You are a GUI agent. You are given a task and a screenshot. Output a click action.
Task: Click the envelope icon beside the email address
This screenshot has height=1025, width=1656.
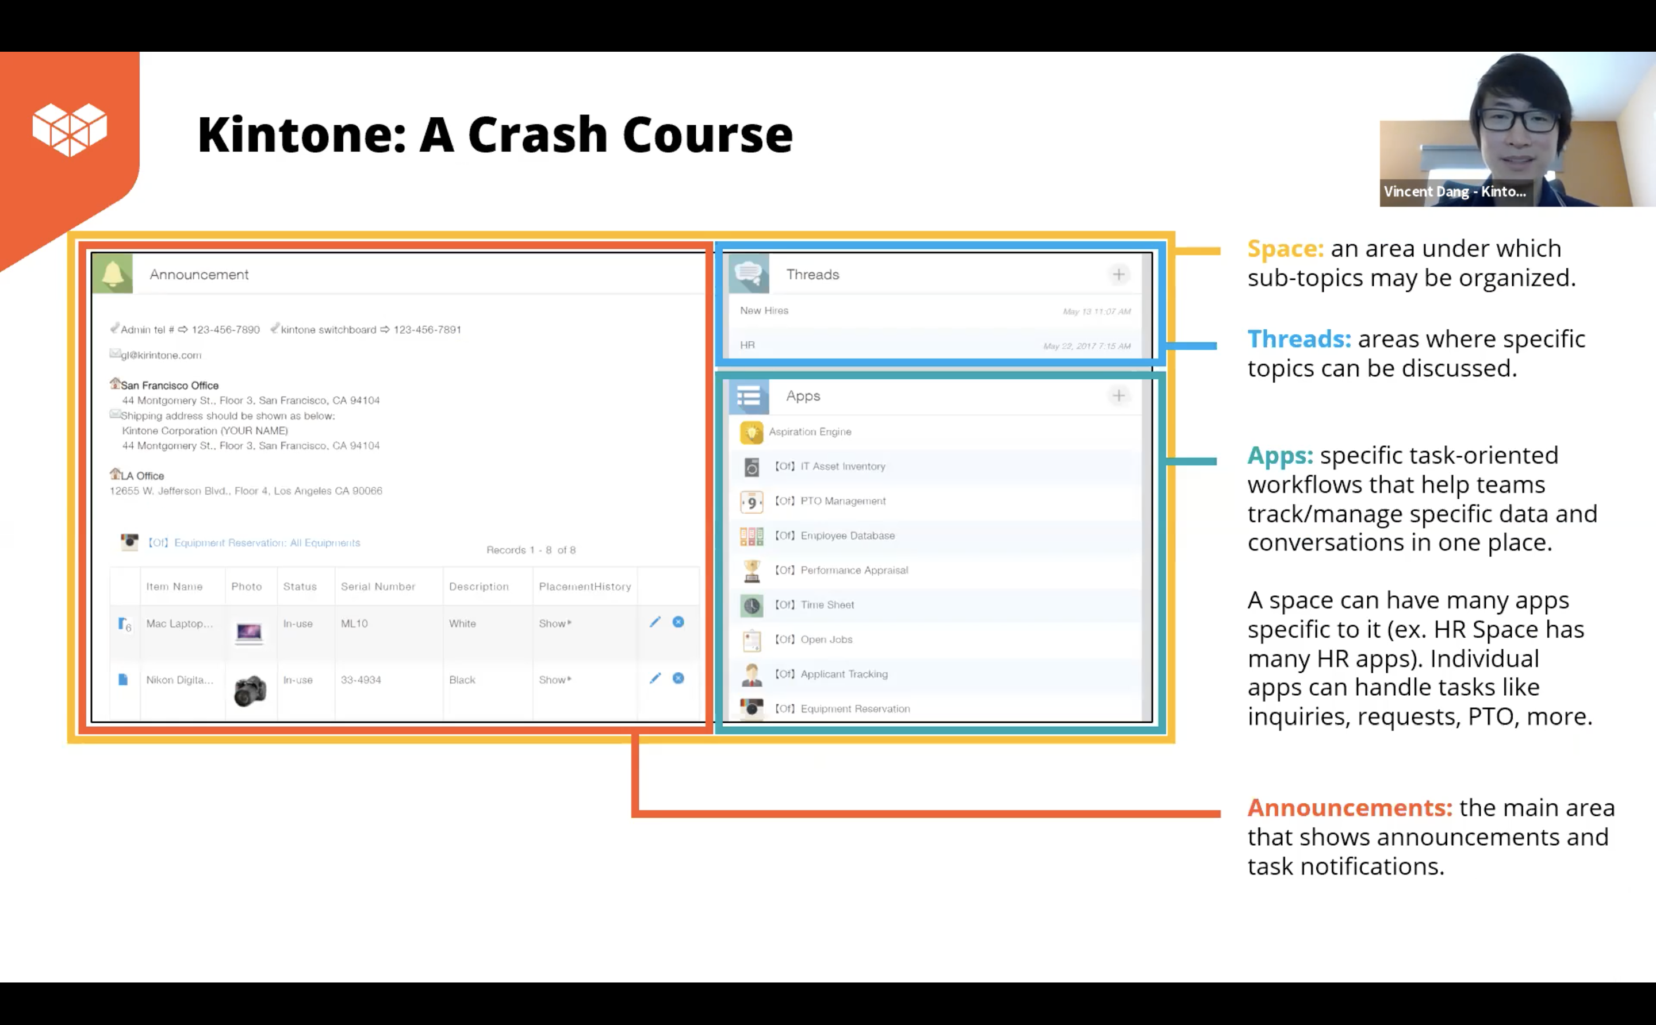click(114, 353)
